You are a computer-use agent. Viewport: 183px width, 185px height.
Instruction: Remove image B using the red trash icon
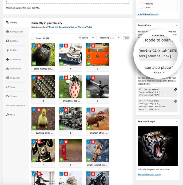tap(93, 46)
